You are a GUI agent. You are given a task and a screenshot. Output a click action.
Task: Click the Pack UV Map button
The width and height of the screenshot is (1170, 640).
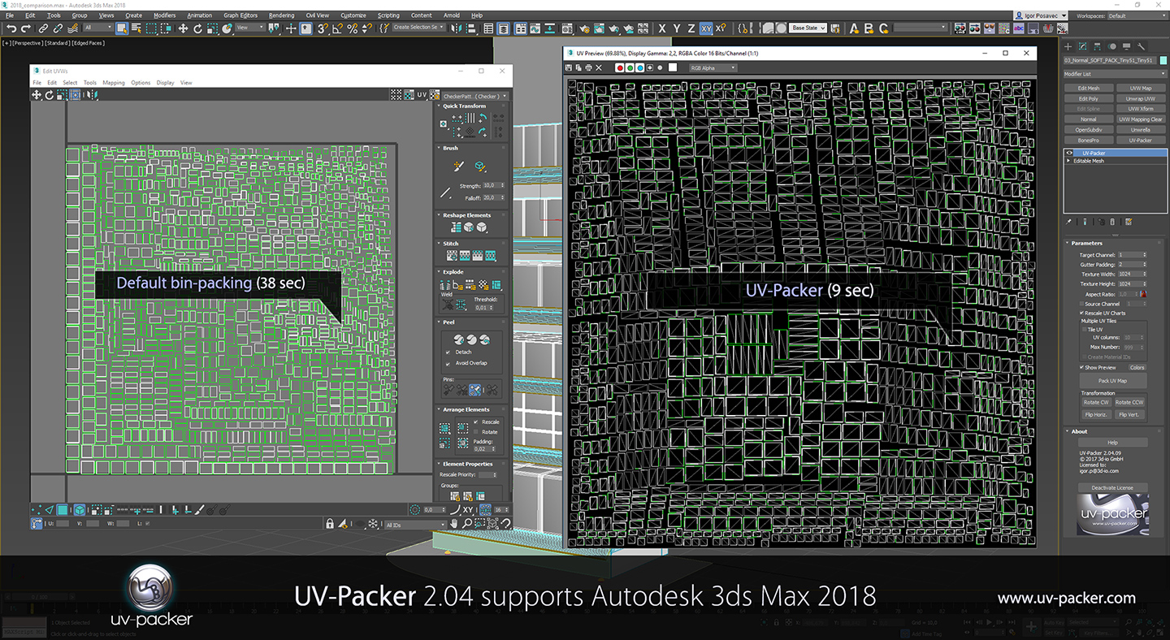click(1112, 380)
